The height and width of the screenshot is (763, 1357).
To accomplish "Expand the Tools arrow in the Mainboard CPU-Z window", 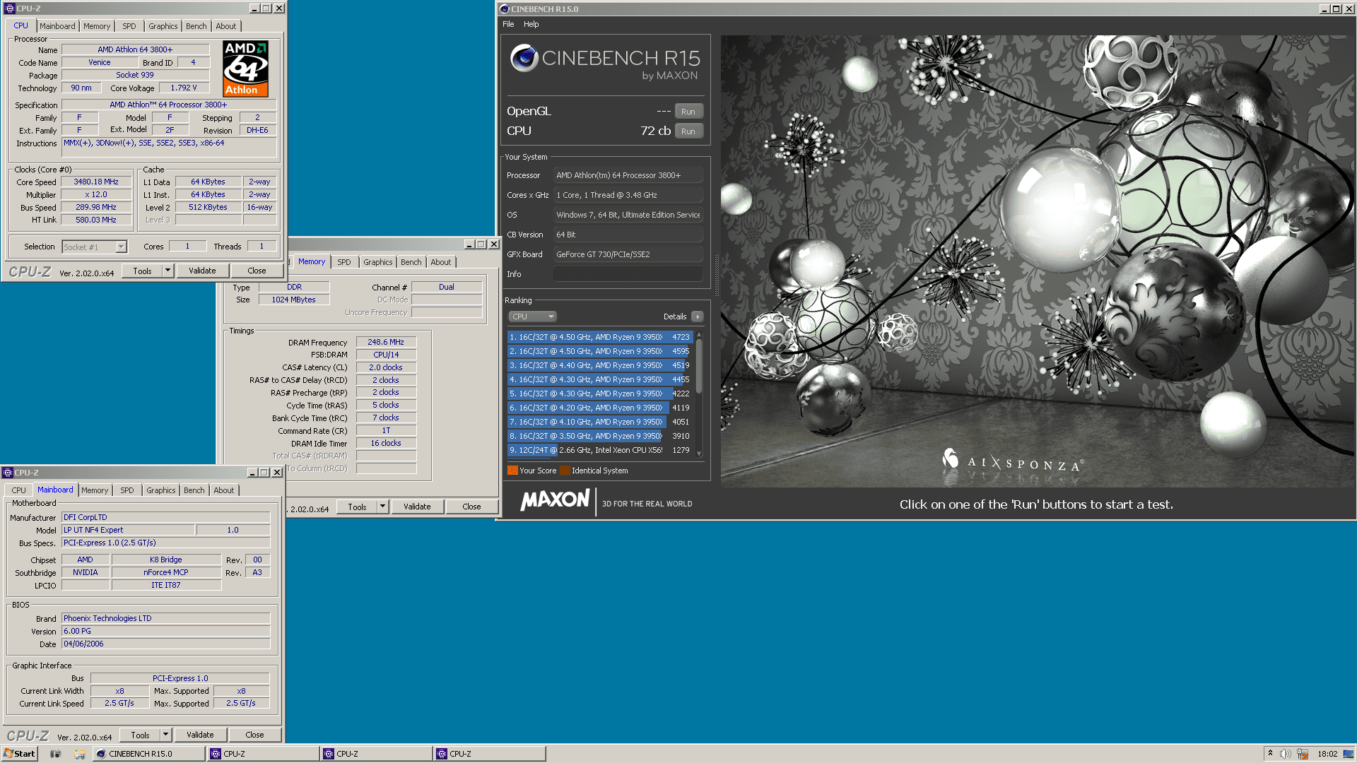I will (165, 735).
